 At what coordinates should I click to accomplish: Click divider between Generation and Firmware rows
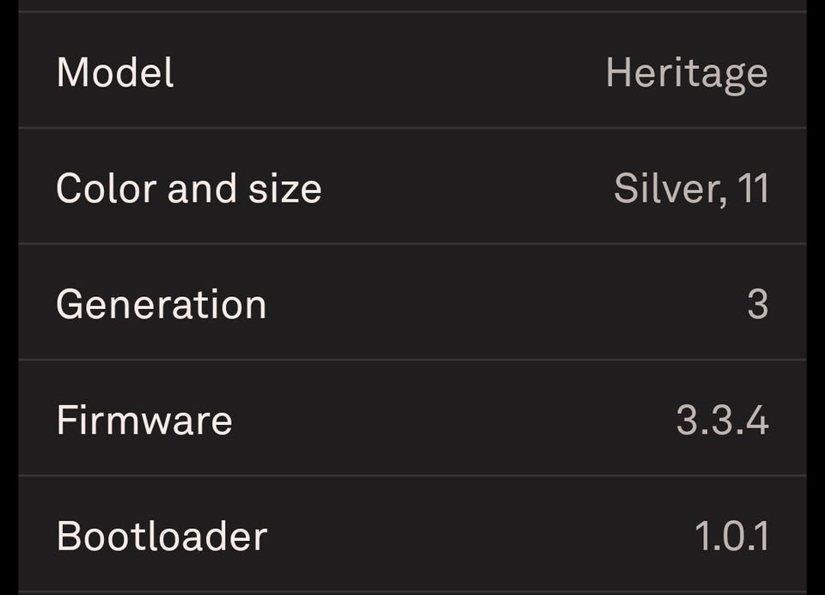[412, 360]
